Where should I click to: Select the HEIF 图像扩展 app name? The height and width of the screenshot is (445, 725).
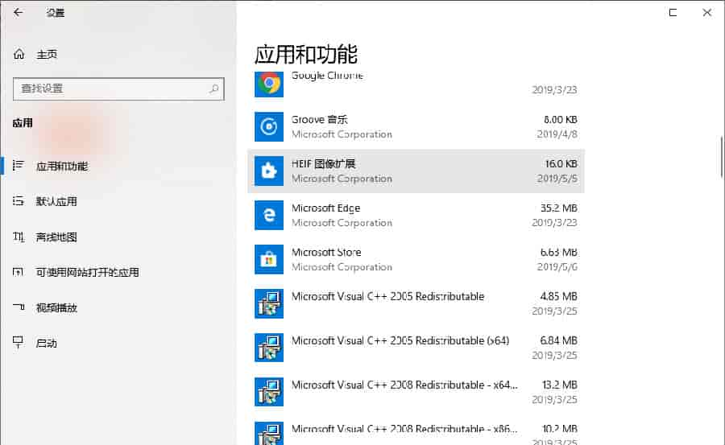(x=323, y=163)
